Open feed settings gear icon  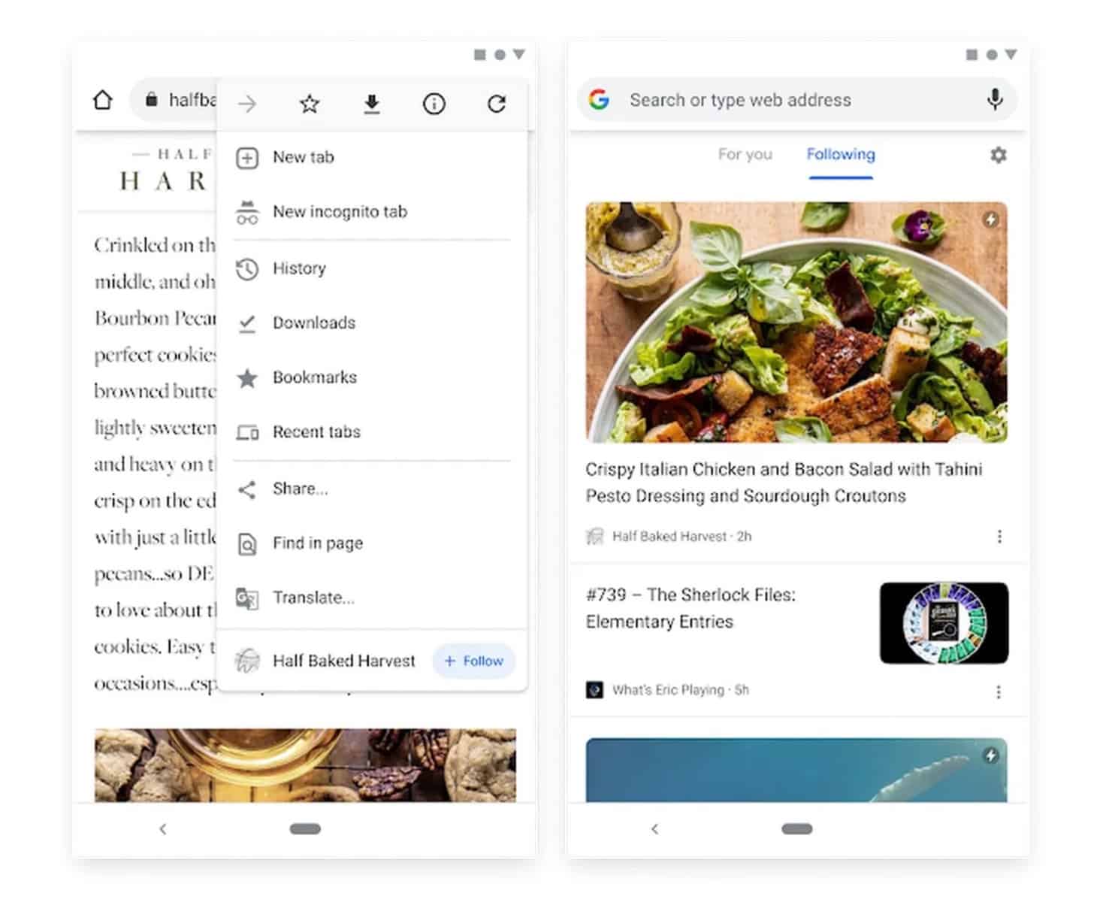[x=998, y=155]
